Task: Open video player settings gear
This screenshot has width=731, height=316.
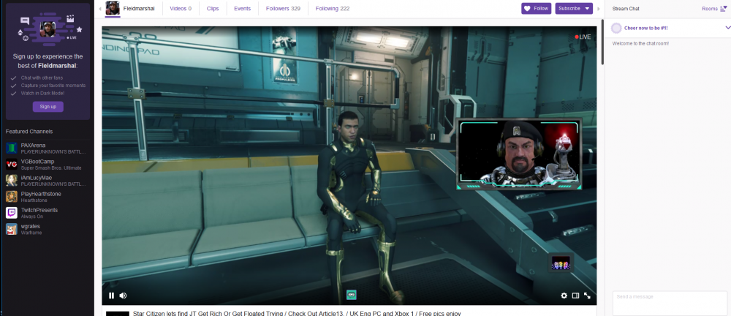Action: (x=564, y=296)
